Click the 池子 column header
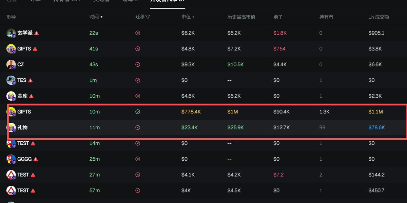This screenshot has height=203, width=407. click(278, 17)
